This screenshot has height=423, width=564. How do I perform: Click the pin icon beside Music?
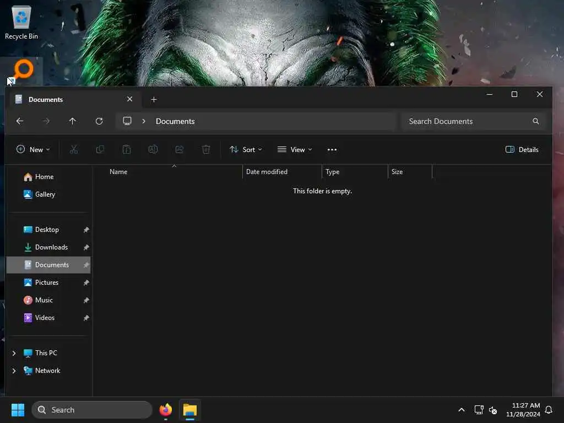click(x=86, y=300)
